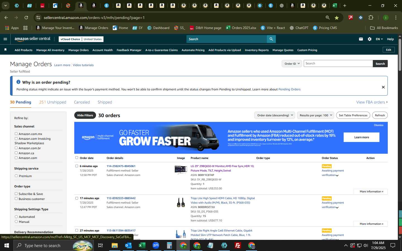The width and height of the screenshot is (402, 251).
Task: Select the Manual shipping settings radio
Action: pyautogui.click(x=16, y=222)
